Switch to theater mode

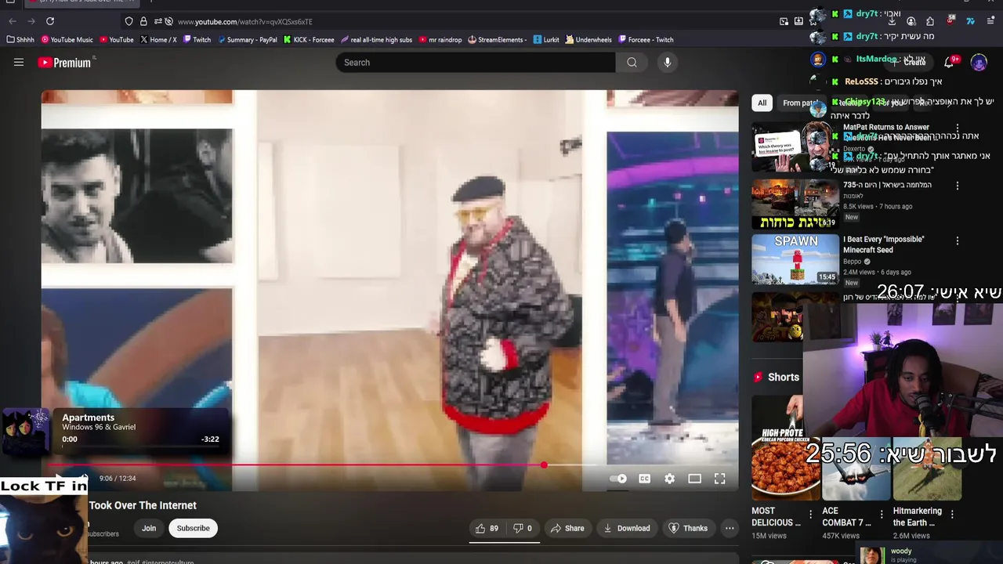point(694,479)
